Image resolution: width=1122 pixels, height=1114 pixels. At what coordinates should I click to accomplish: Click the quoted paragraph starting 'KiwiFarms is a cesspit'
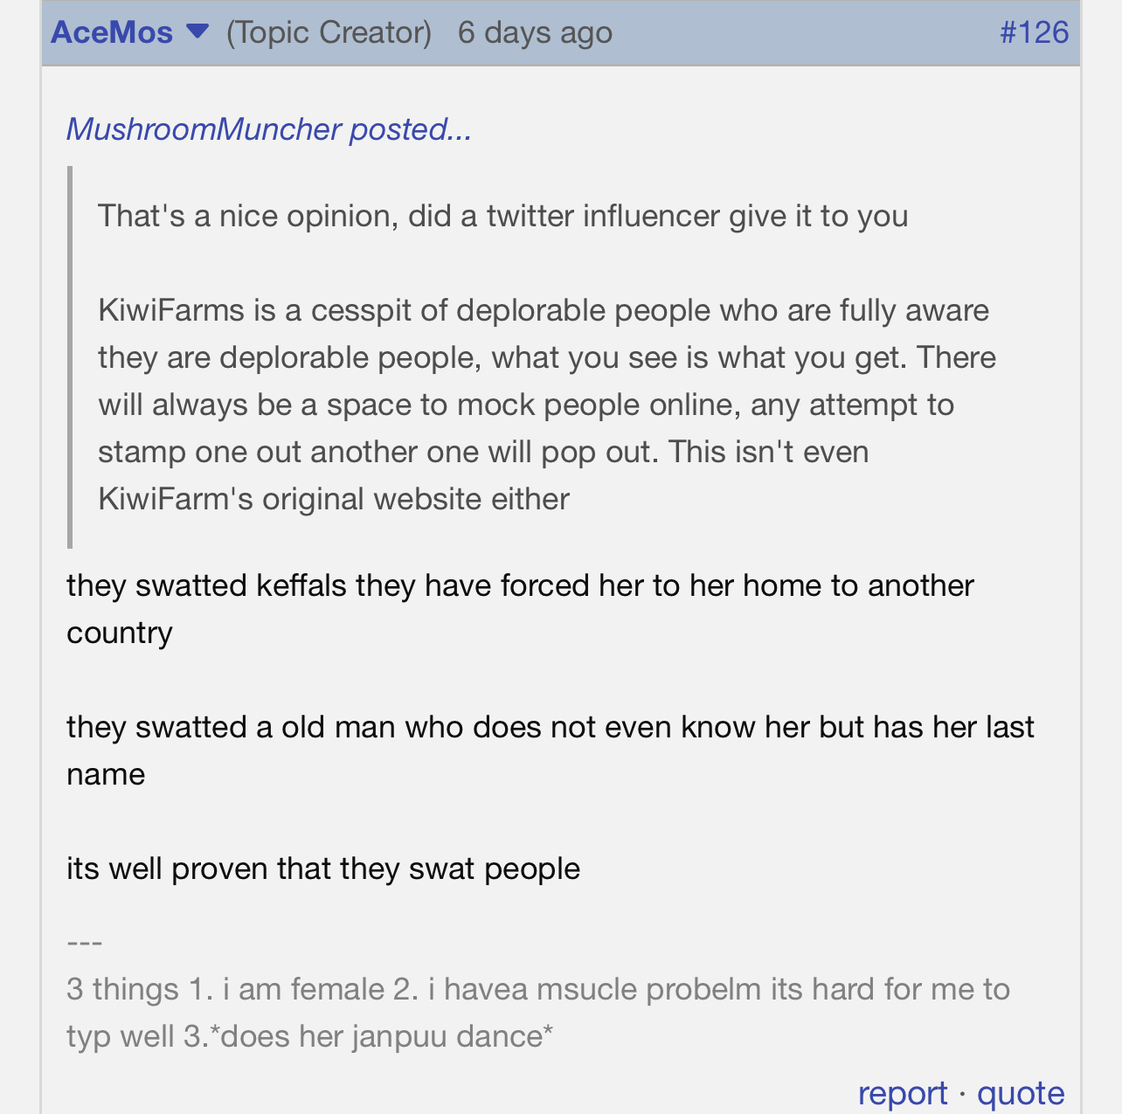tap(547, 405)
